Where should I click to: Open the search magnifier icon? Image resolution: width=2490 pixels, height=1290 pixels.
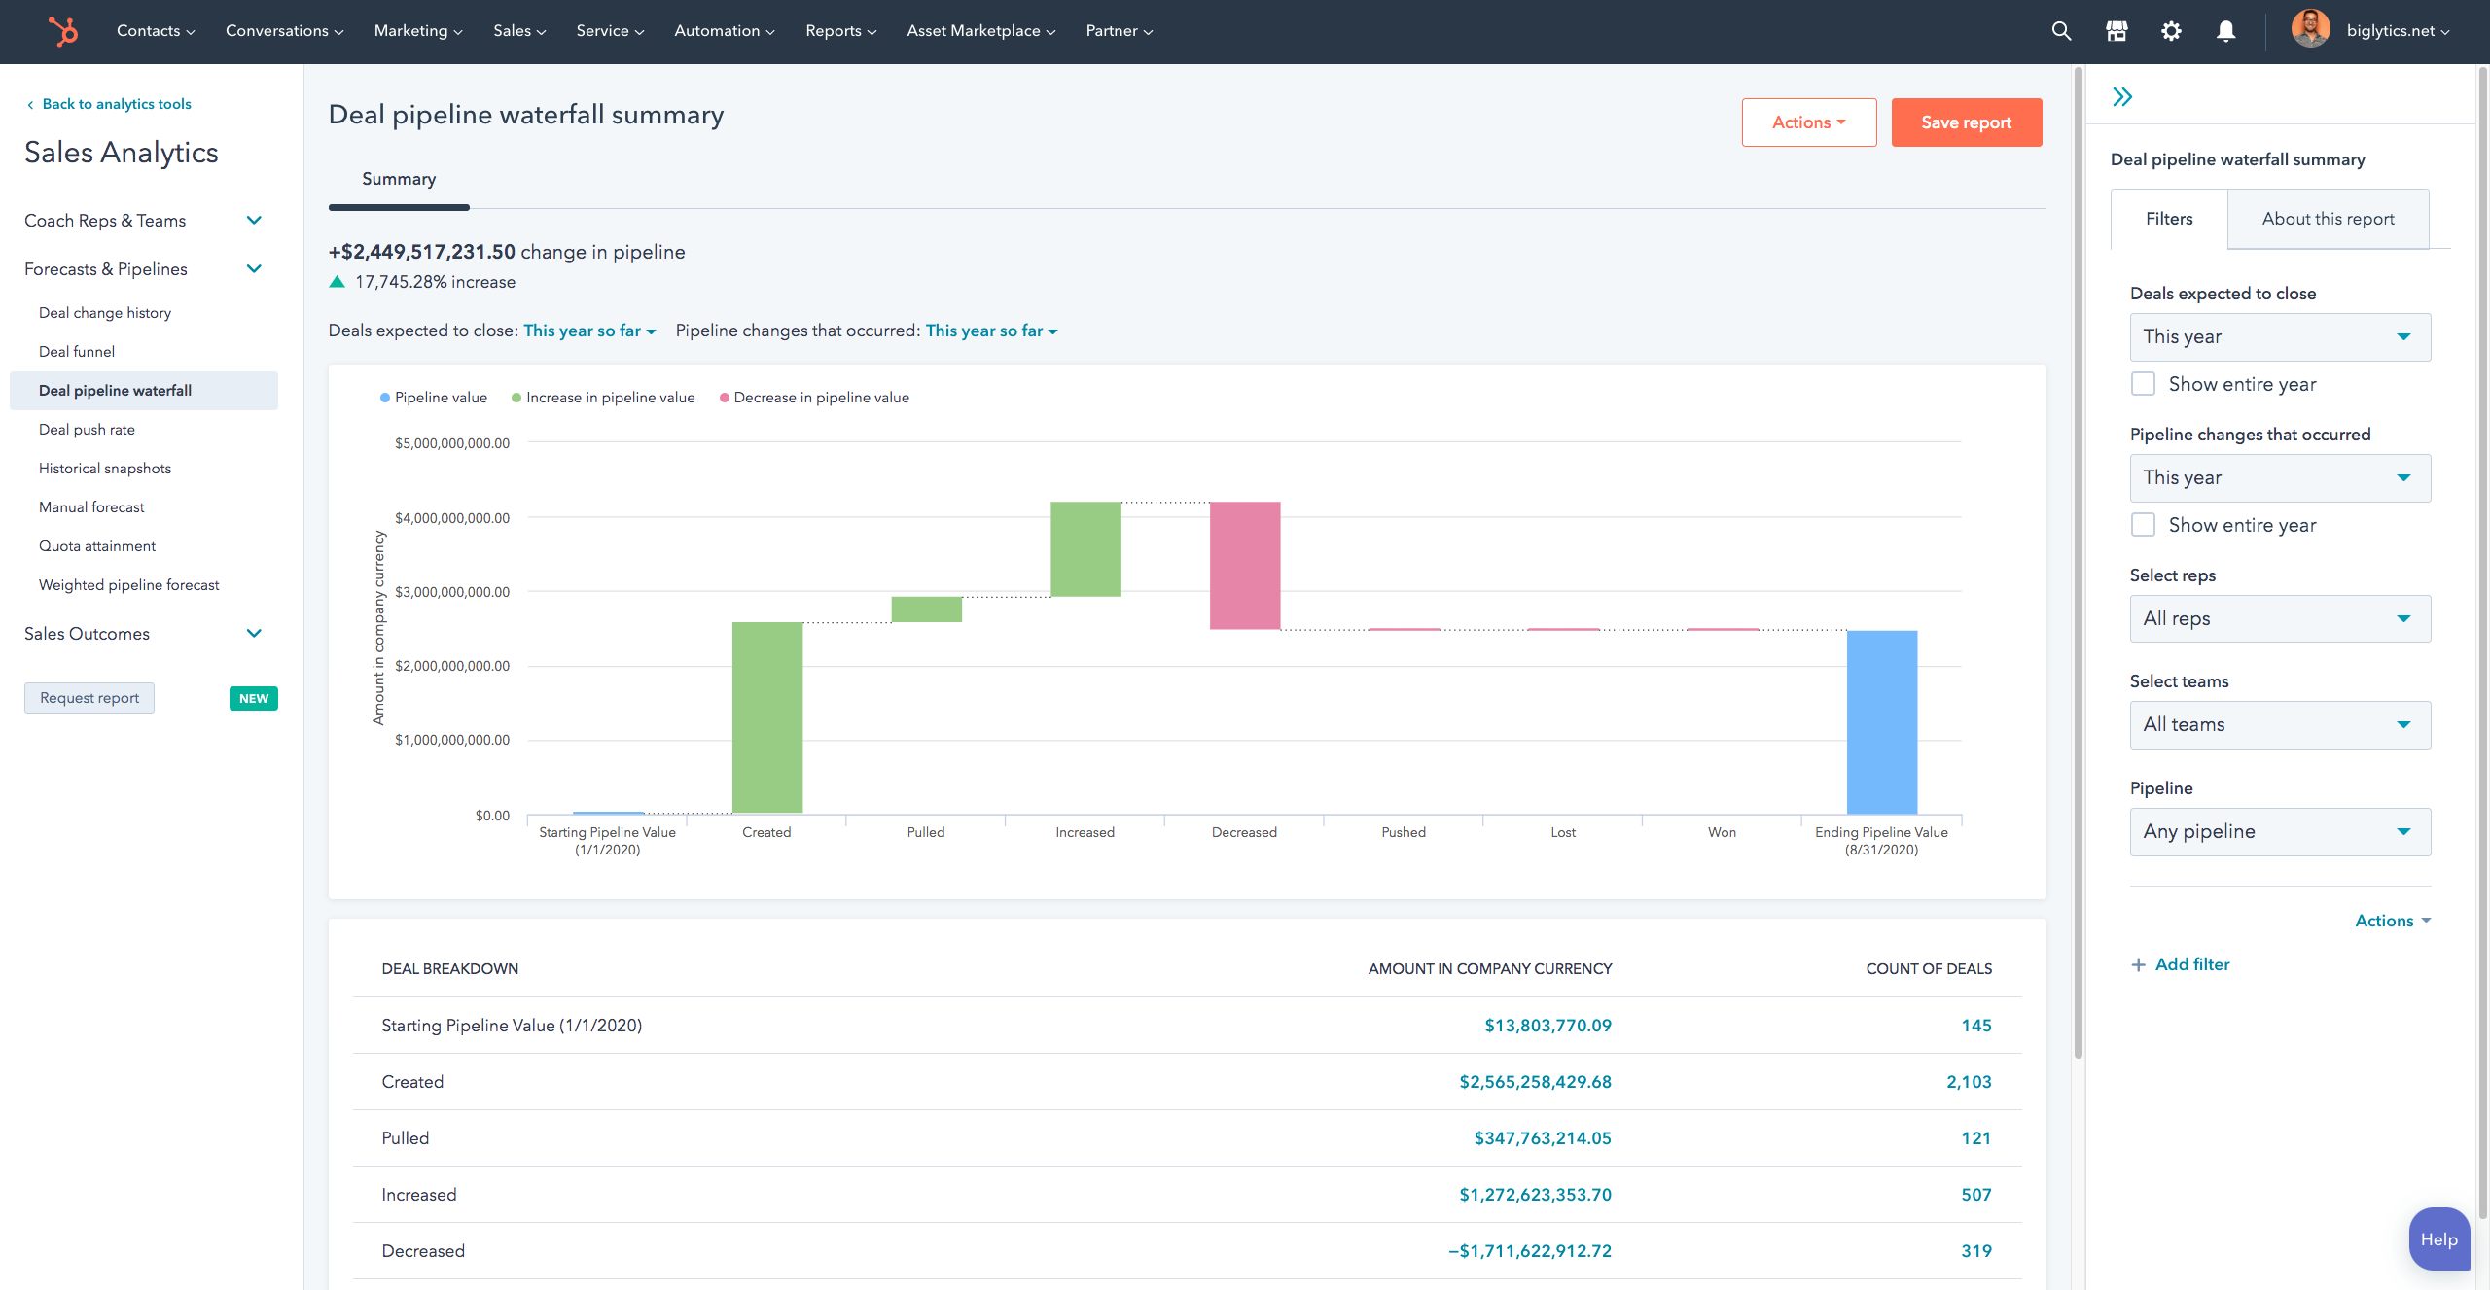click(x=2061, y=31)
